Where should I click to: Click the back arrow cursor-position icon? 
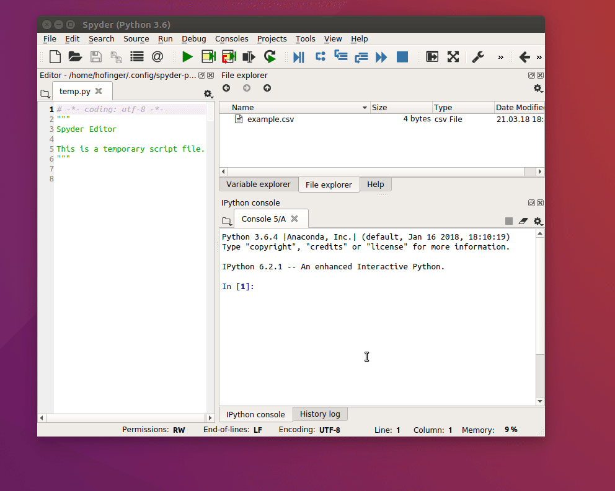coord(524,57)
